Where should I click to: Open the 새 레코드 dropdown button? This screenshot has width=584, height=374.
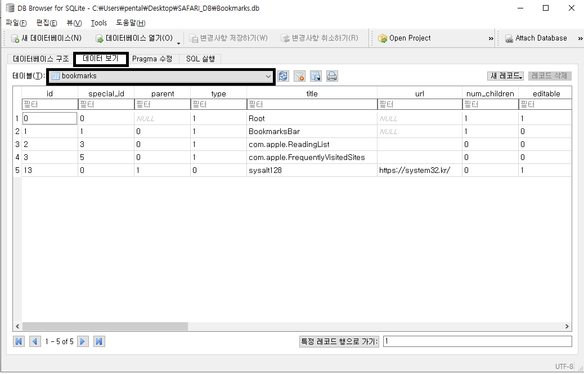click(505, 75)
